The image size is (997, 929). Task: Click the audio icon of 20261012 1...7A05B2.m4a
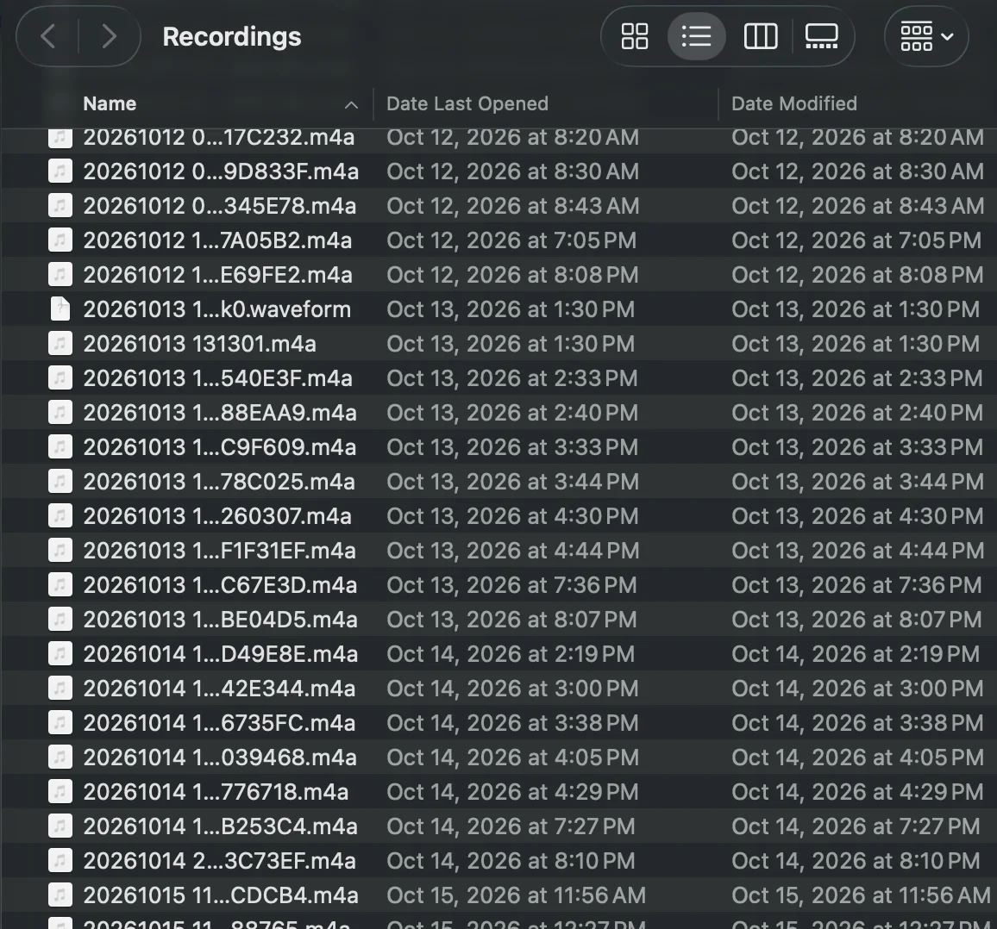click(x=60, y=240)
